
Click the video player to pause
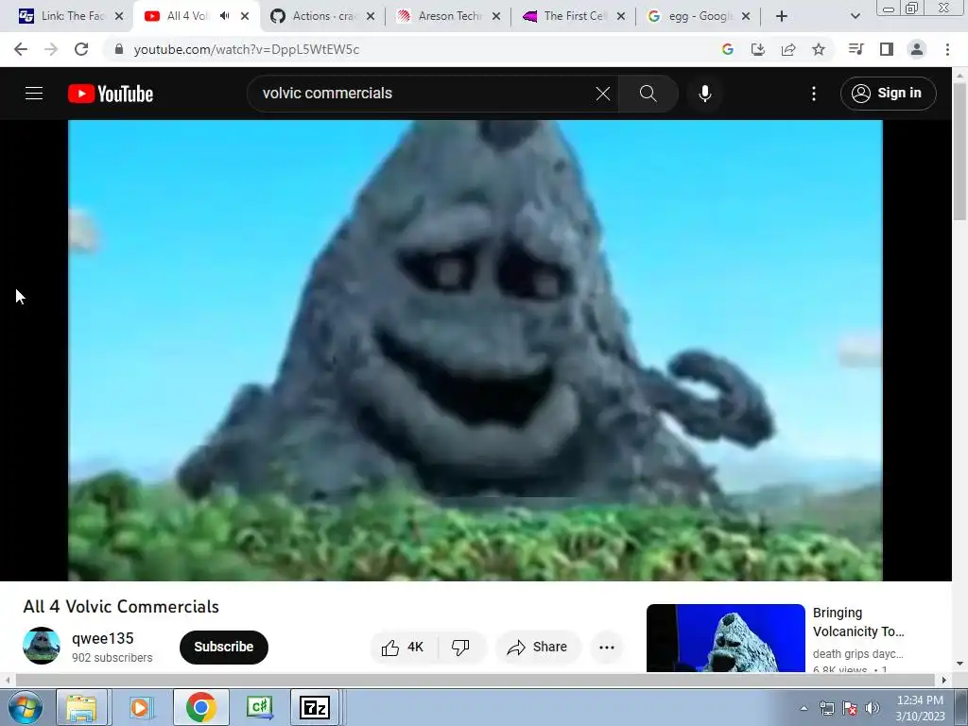pos(475,350)
